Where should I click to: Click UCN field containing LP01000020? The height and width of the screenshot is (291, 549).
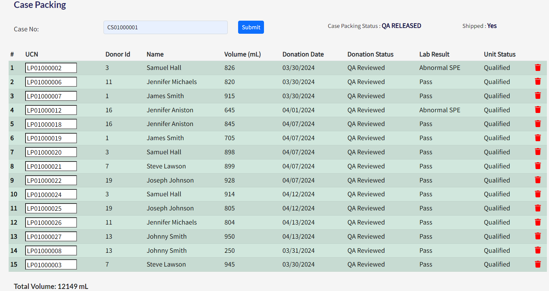51,152
